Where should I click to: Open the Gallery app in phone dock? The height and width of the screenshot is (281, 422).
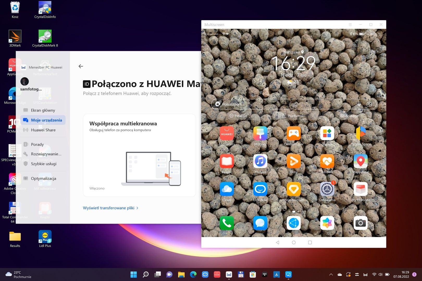pos(327,223)
